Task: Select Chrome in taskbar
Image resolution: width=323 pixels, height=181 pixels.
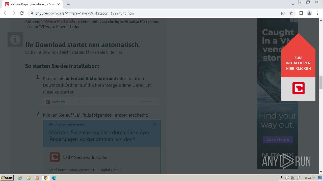Action: tap(45, 178)
